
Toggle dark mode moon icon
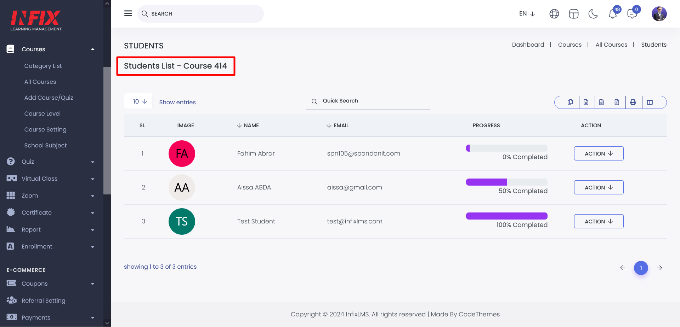[x=593, y=14]
